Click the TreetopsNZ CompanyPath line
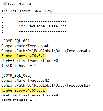Viewport: 103px width, 111px height. (x=46, y=85)
